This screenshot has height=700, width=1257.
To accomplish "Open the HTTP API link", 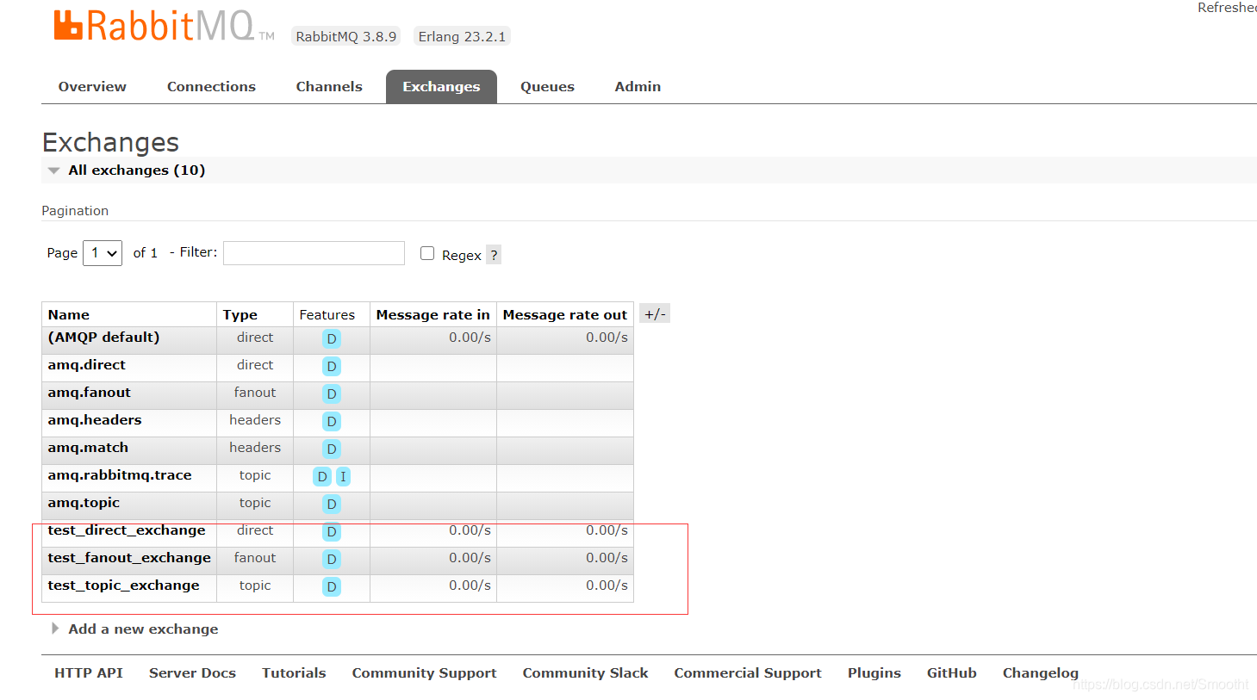I will [x=89, y=673].
